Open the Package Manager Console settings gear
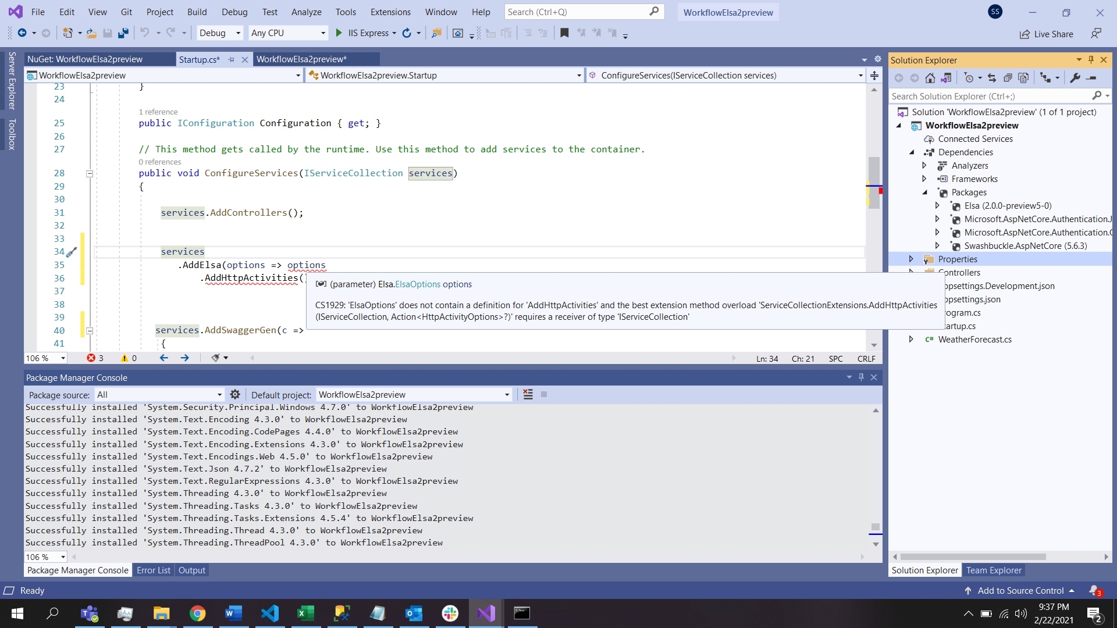This screenshot has width=1117, height=628. [x=235, y=394]
